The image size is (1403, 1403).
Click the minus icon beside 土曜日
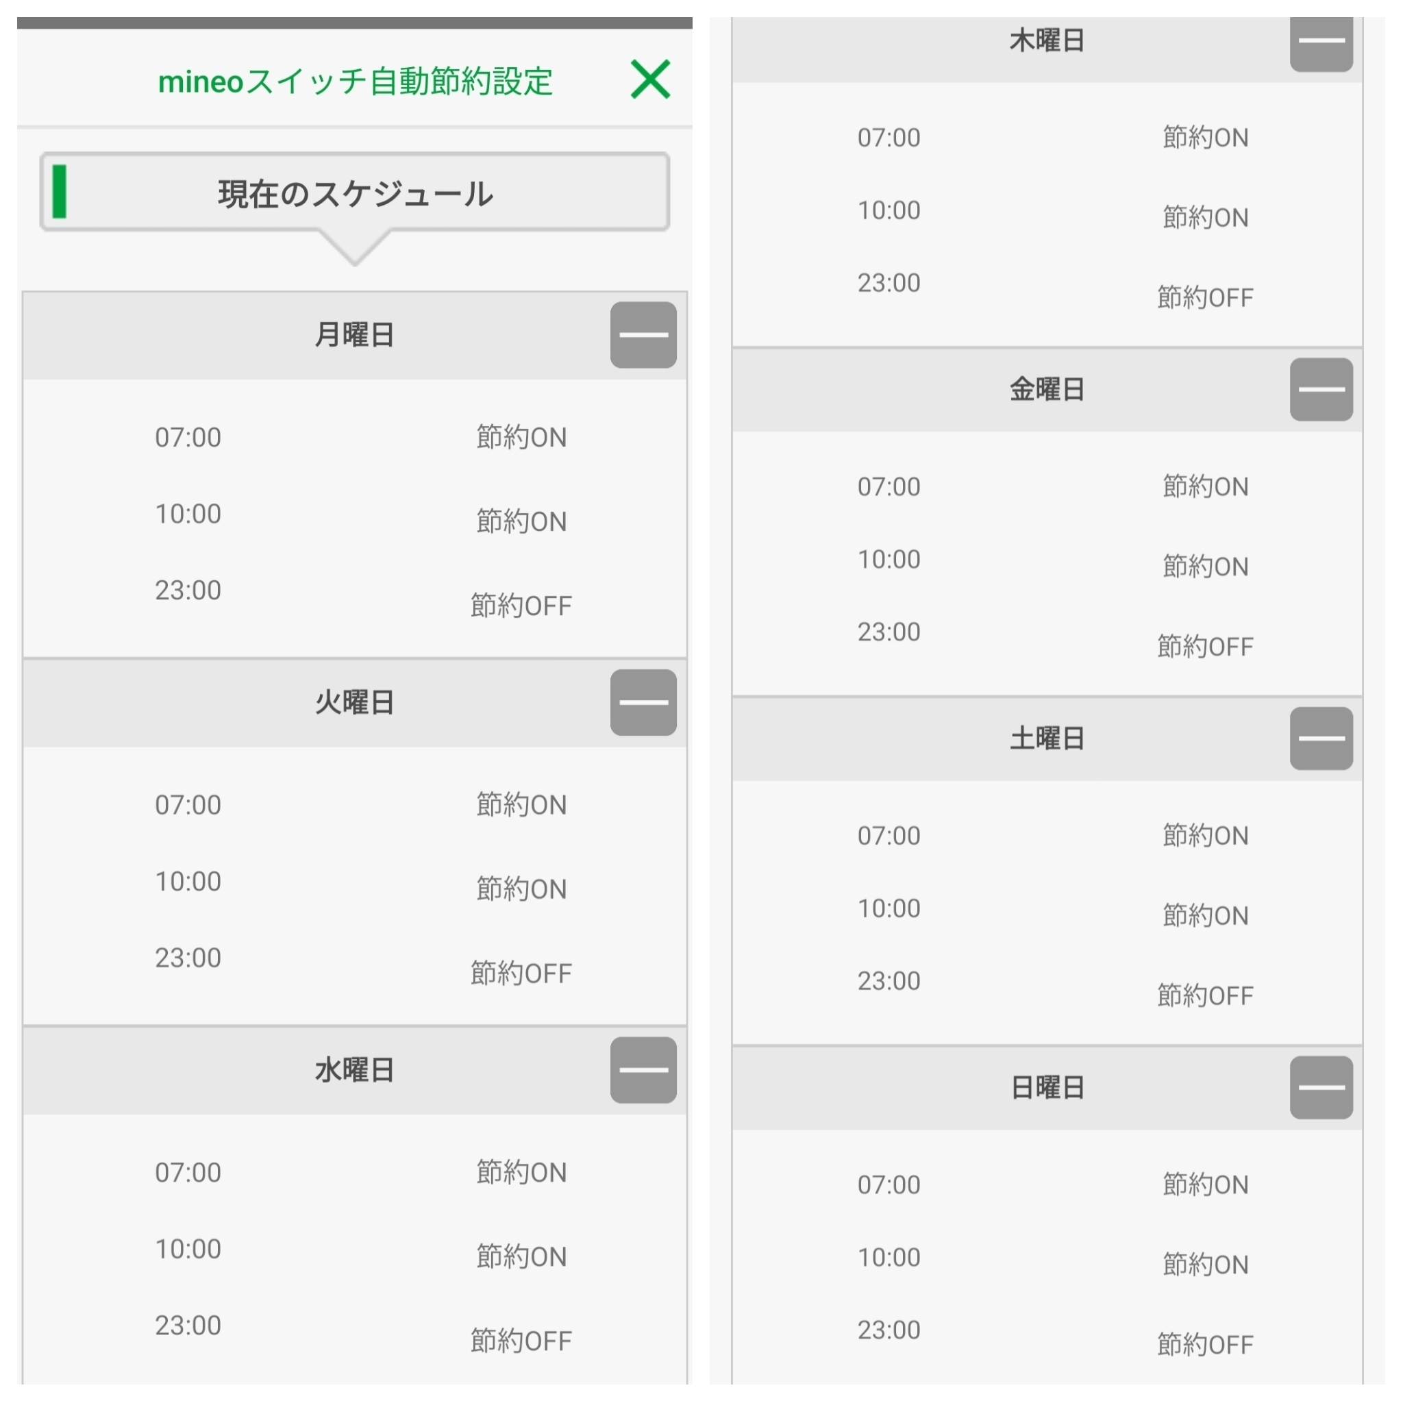click(1320, 738)
